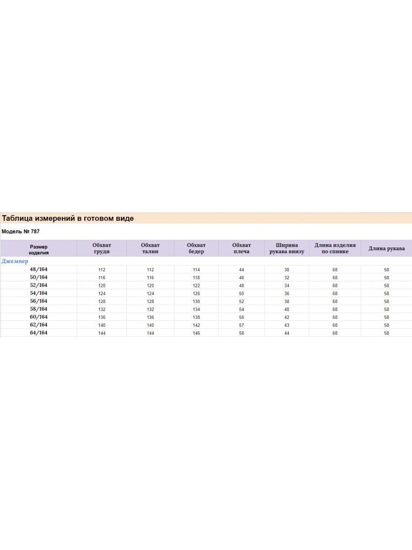Screen dimensions: 412x550
Task: Click the blue 'Джемпер' category label
Action: click(x=15, y=261)
